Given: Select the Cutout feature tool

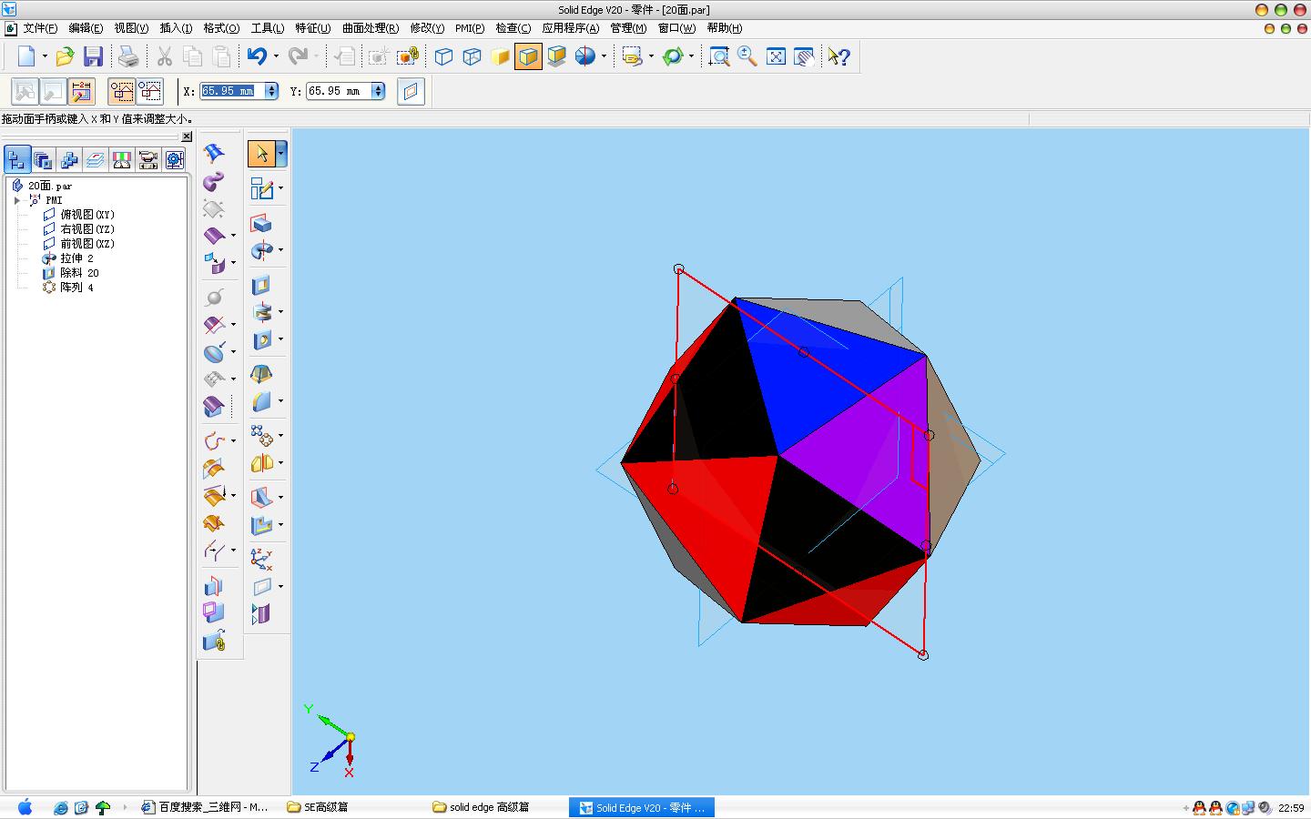Looking at the screenshot, I should point(261,285).
